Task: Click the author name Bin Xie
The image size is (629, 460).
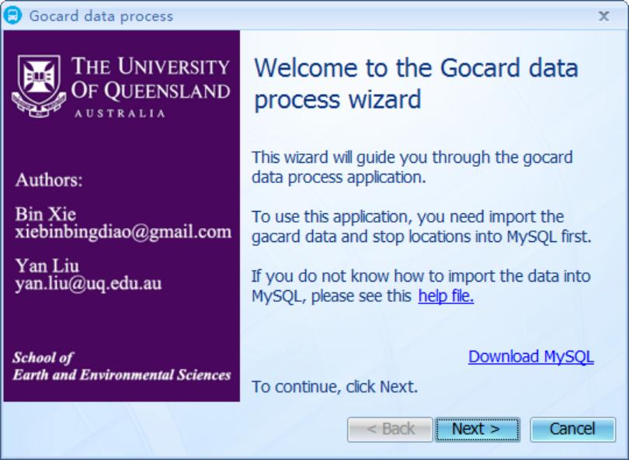Action: tap(45, 214)
